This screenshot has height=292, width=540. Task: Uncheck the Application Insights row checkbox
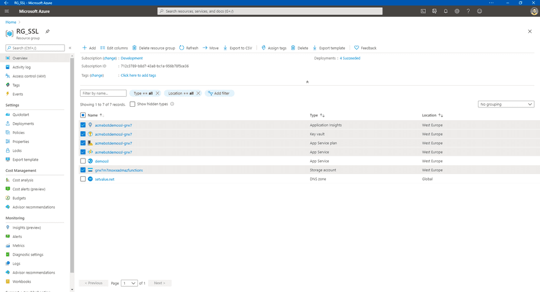pyautogui.click(x=83, y=125)
